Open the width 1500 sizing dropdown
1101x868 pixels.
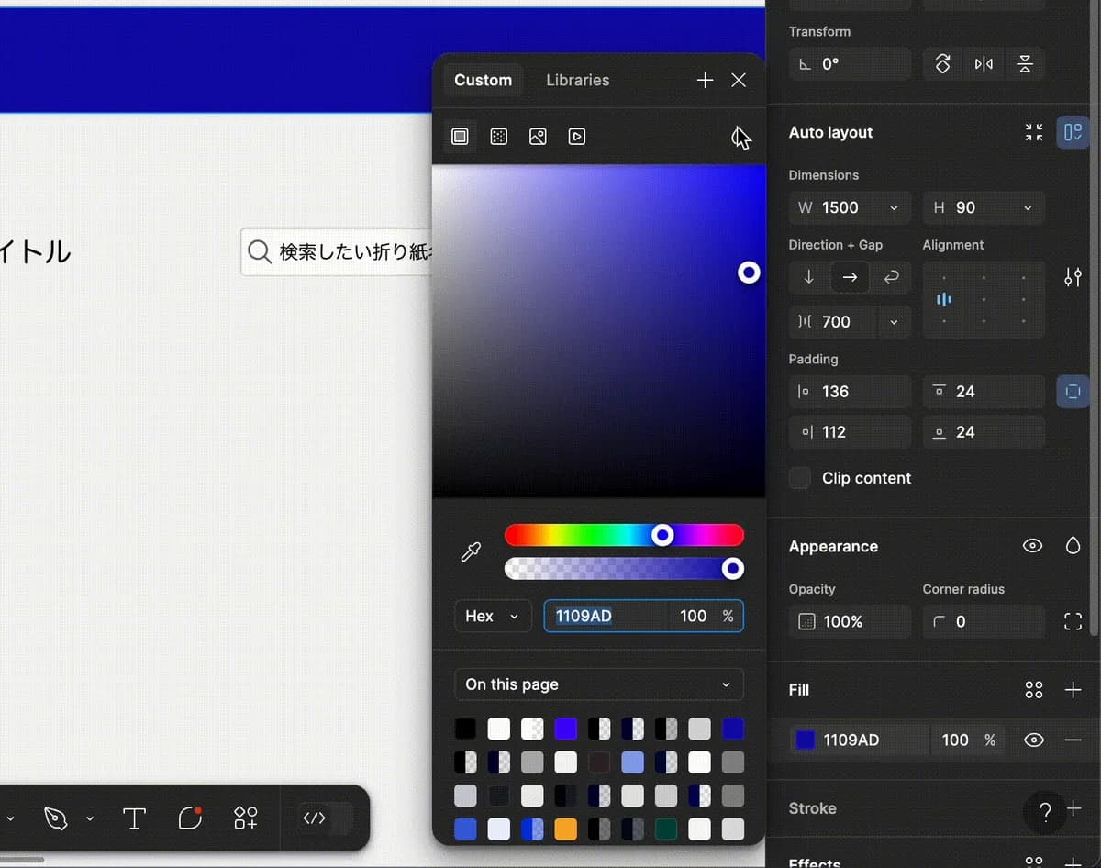point(894,208)
